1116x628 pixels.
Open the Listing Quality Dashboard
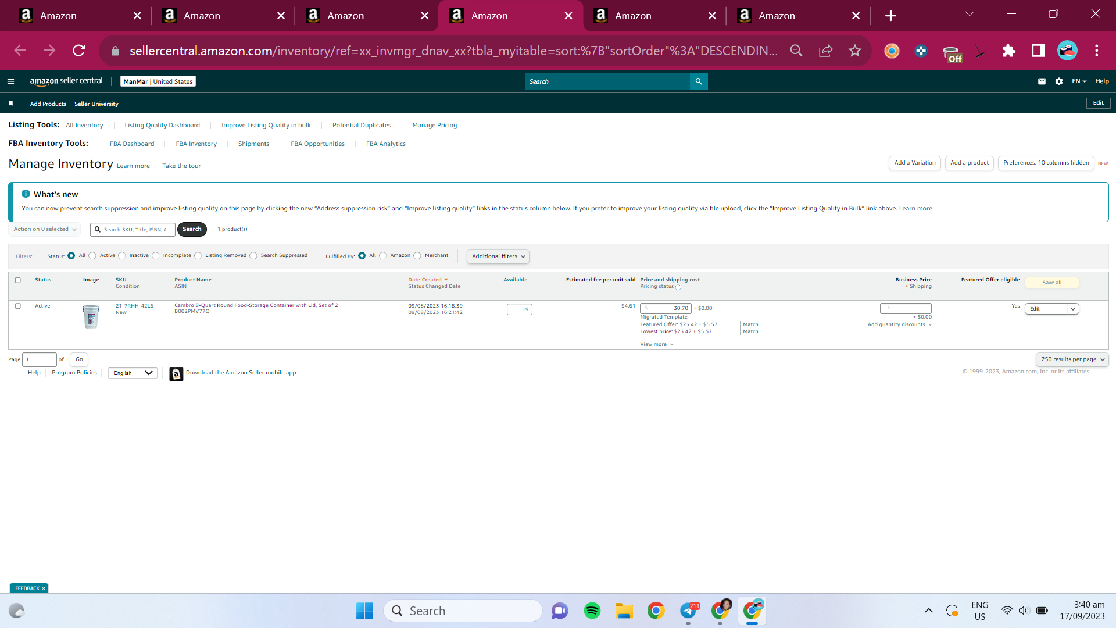(x=162, y=125)
